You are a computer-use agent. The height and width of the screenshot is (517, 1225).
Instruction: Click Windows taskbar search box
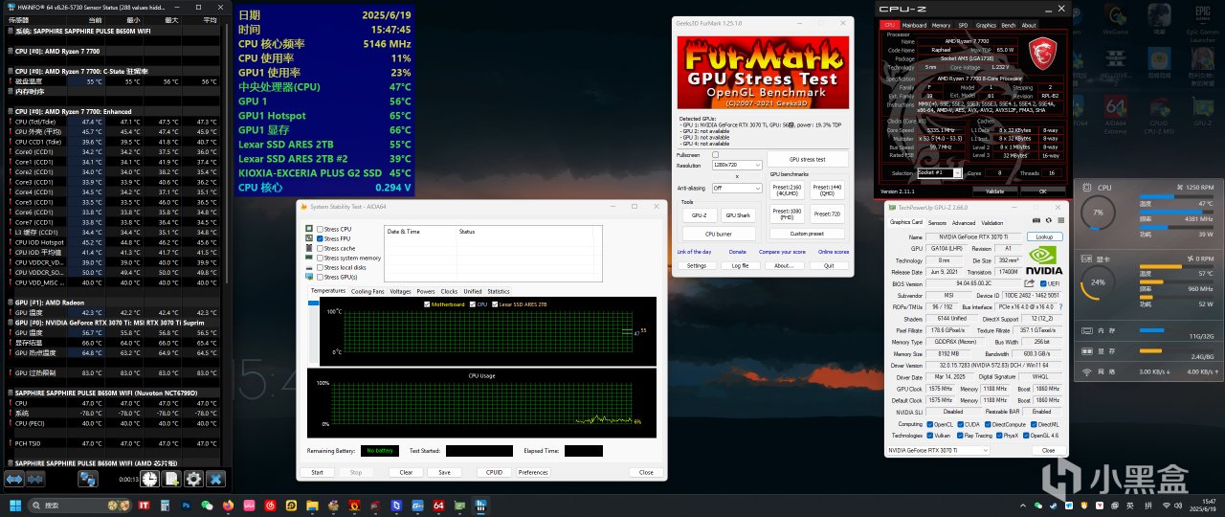(80, 505)
